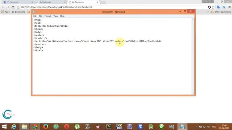The width and height of the screenshot is (232, 130).
Task: Reload the page in Chrome
Action: click(13, 7)
